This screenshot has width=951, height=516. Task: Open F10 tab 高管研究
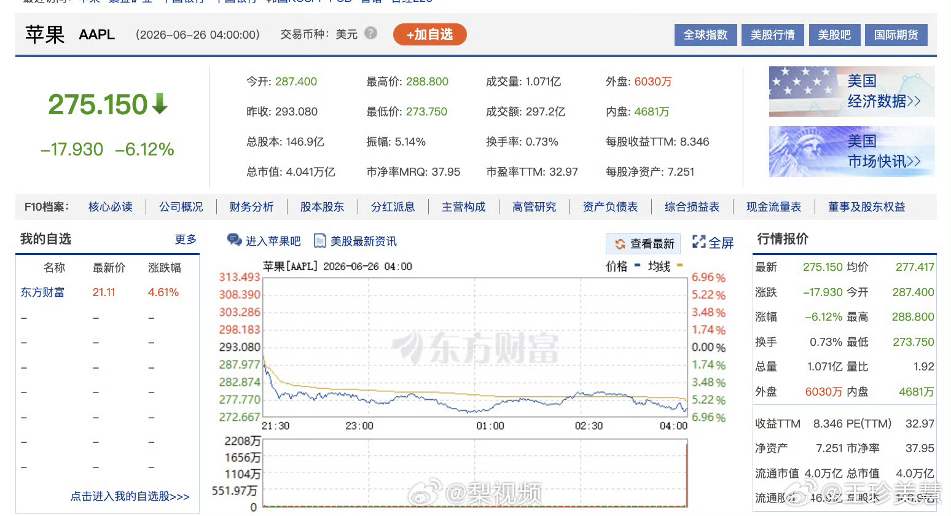pyautogui.click(x=534, y=207)
